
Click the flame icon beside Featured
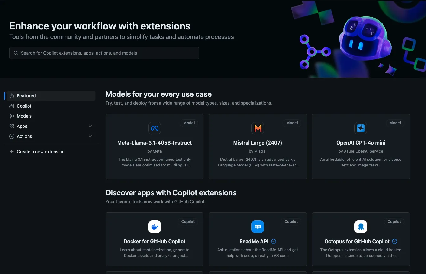[11, 95]
